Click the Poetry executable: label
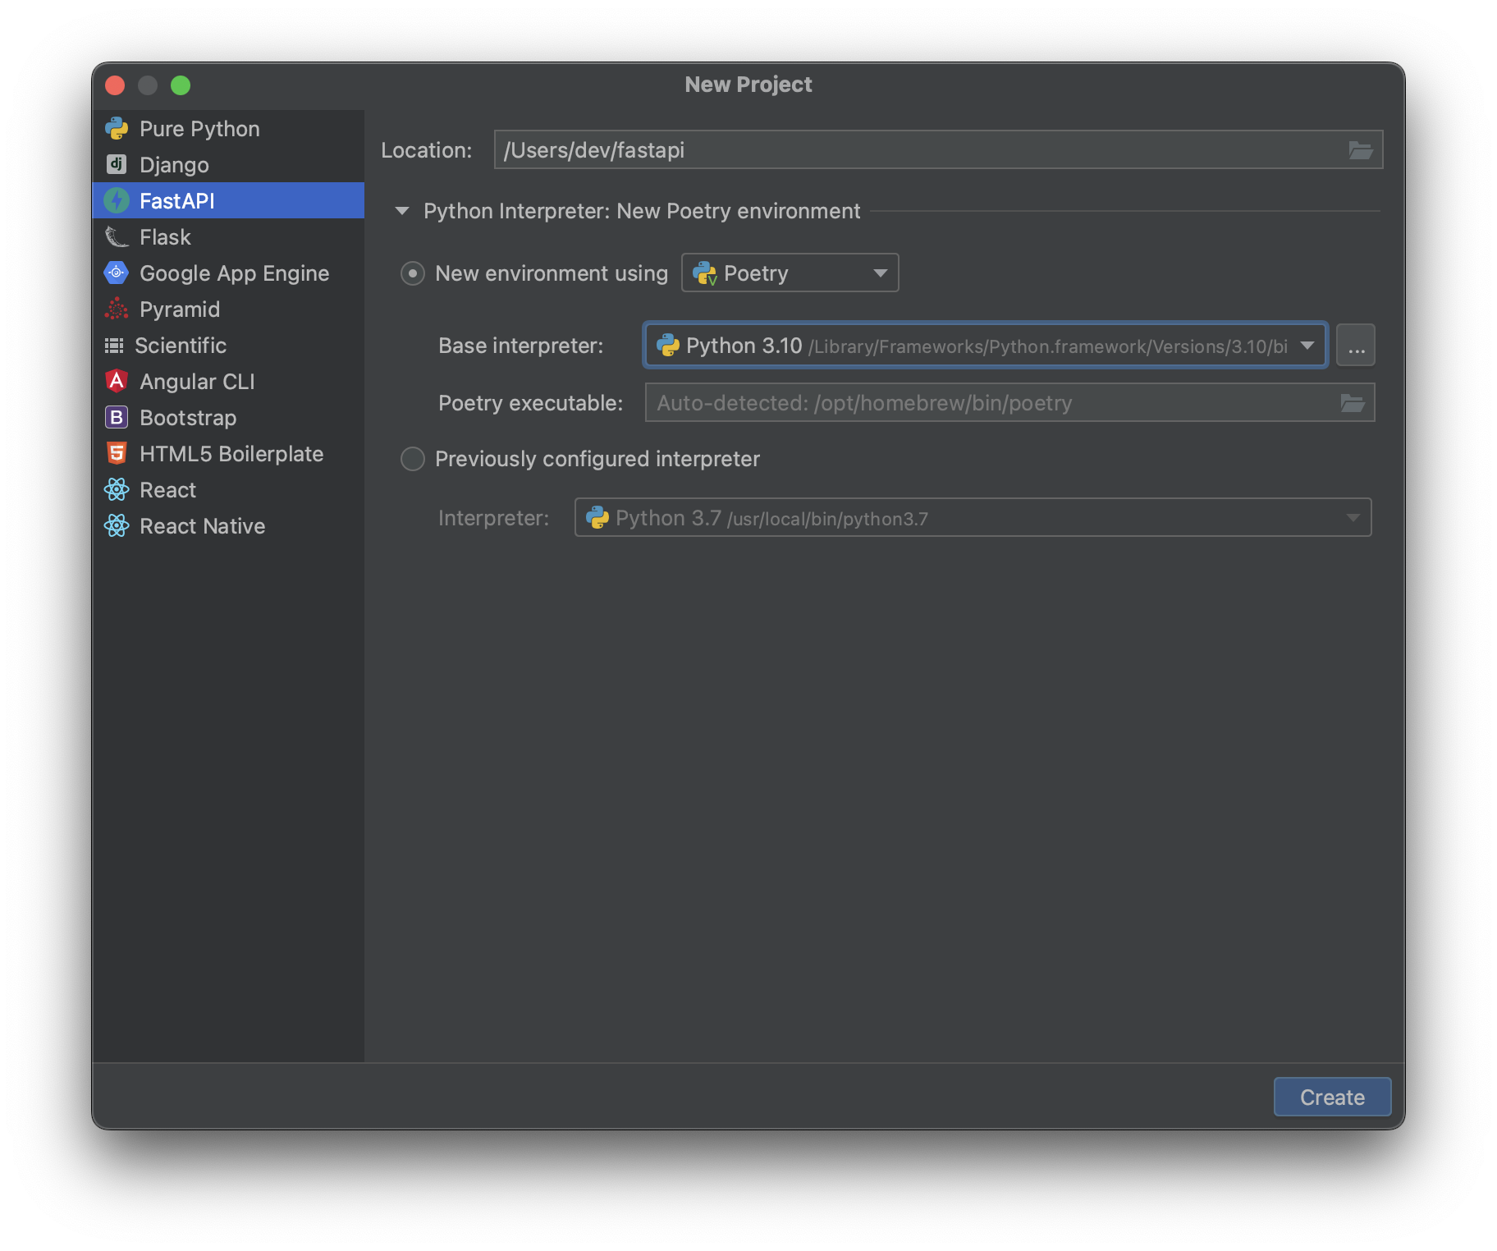The height and width of the screenshot is (1251, 1497). click(x=531, y=403)
